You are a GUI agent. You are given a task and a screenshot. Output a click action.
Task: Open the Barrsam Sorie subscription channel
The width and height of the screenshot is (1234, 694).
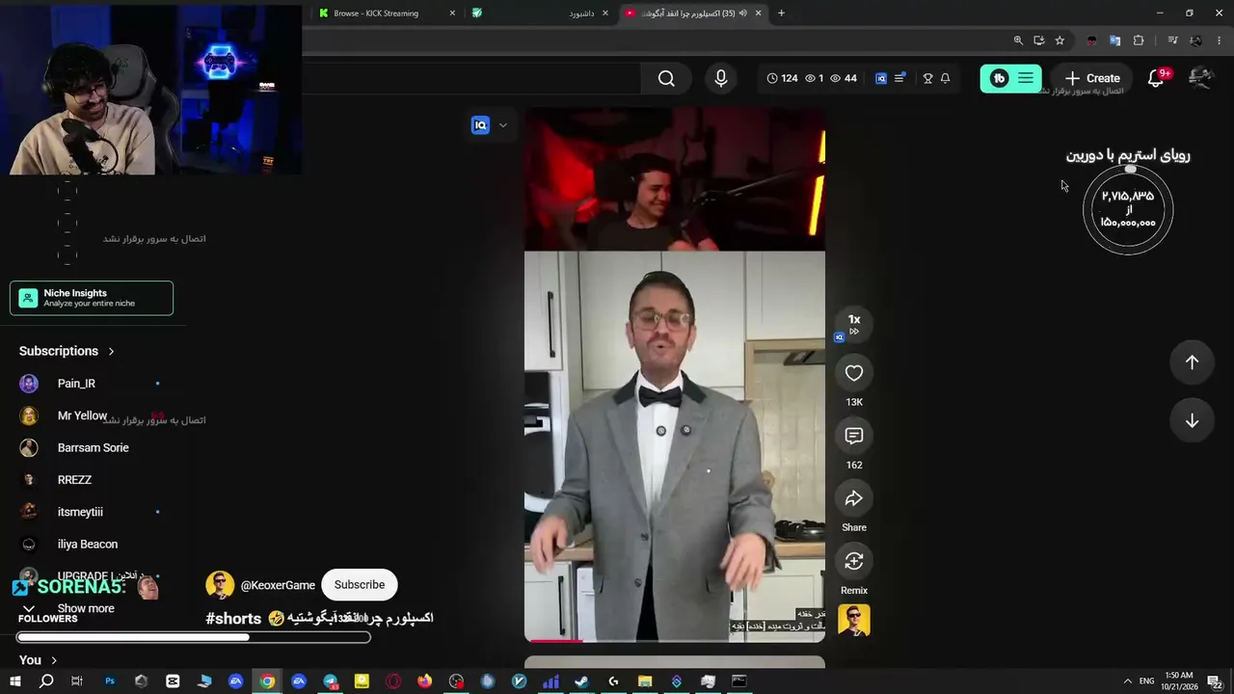click(93, 448)
